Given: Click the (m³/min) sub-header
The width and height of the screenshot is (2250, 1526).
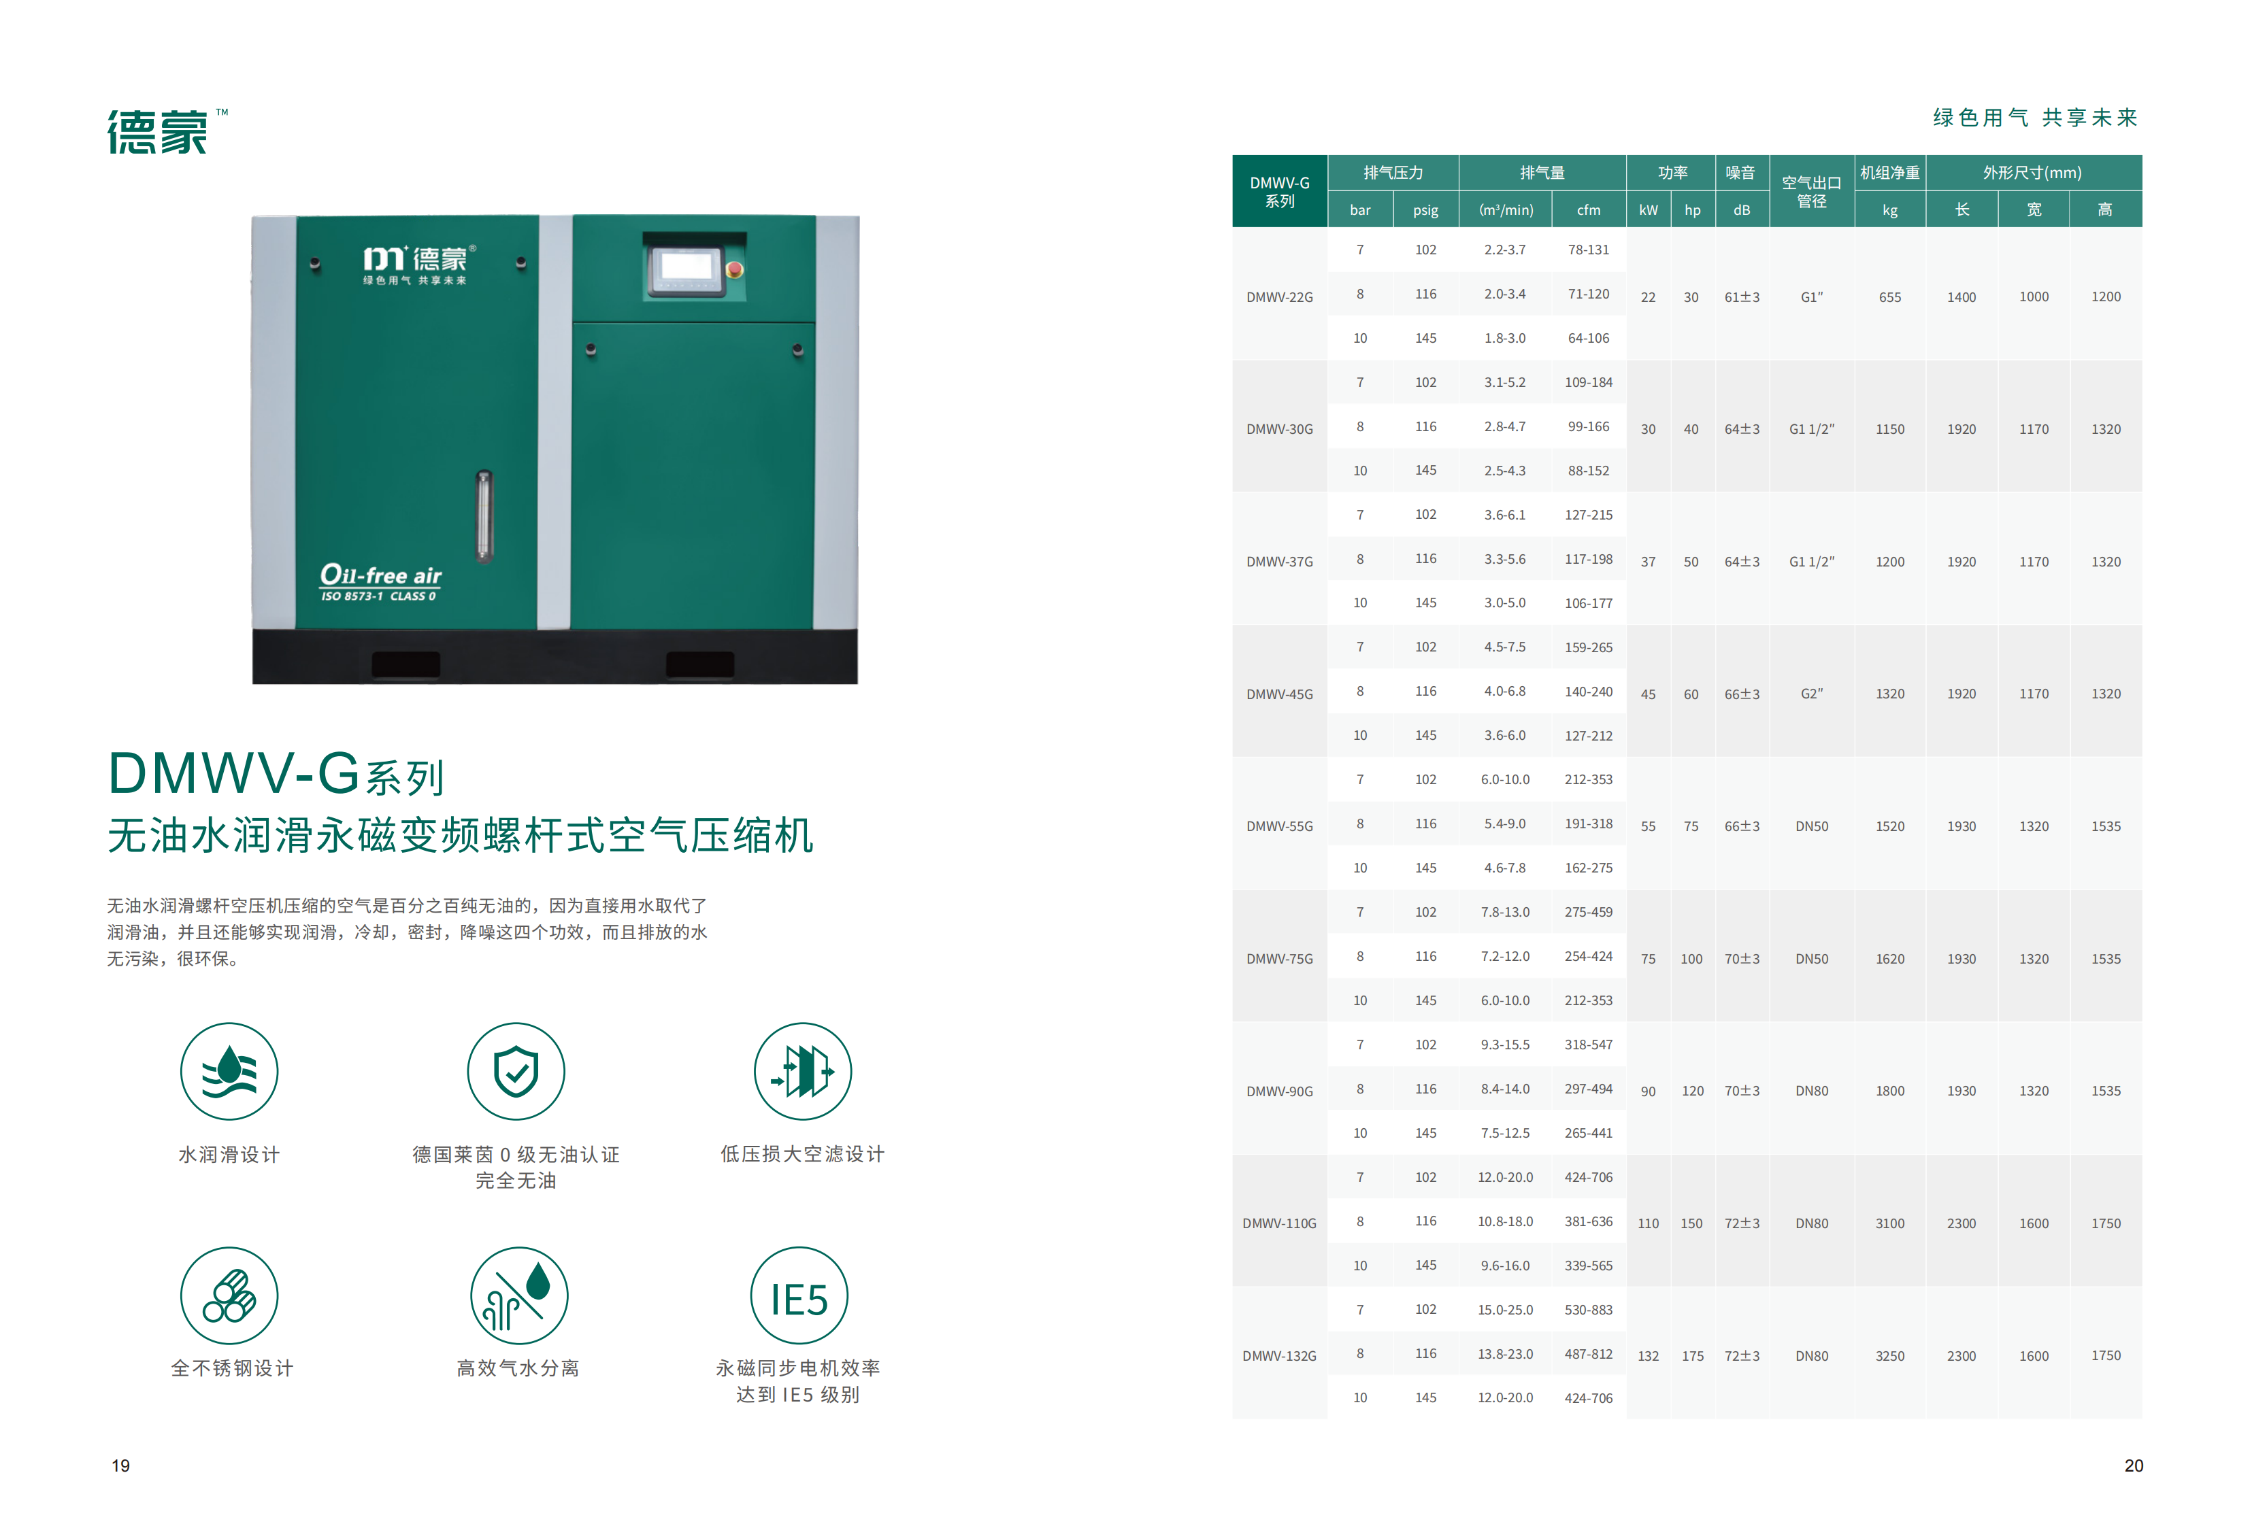Looking at the screenshot, I should tap(1506, 210).
